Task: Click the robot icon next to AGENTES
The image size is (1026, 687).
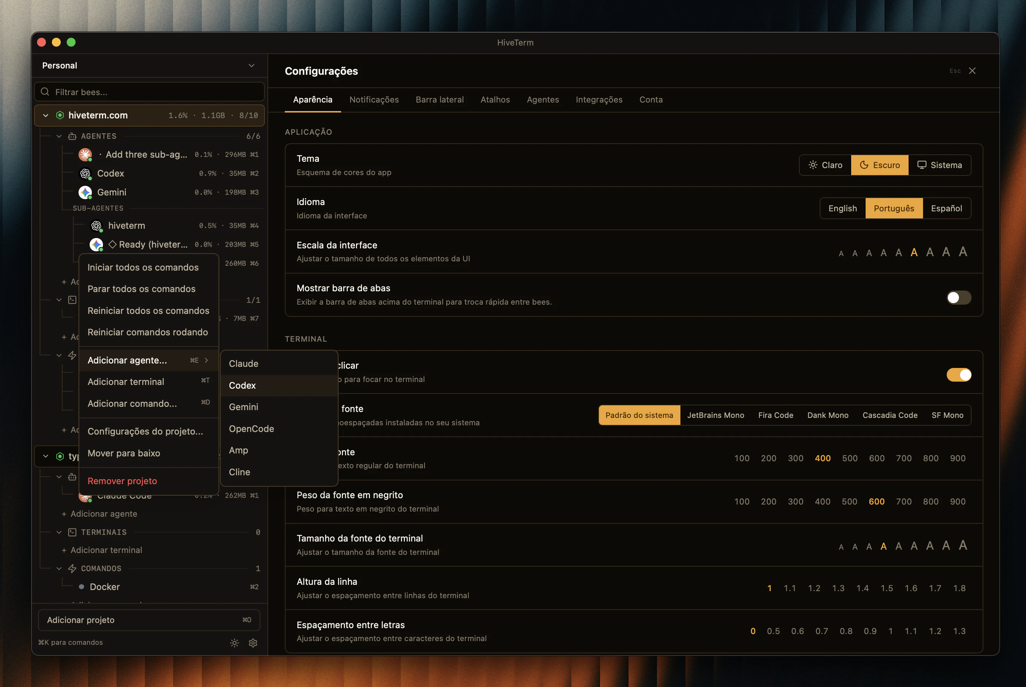Action: pos(72,136)
